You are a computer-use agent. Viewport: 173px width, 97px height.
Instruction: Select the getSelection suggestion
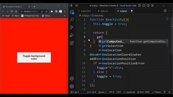click(x=133, y=46)
